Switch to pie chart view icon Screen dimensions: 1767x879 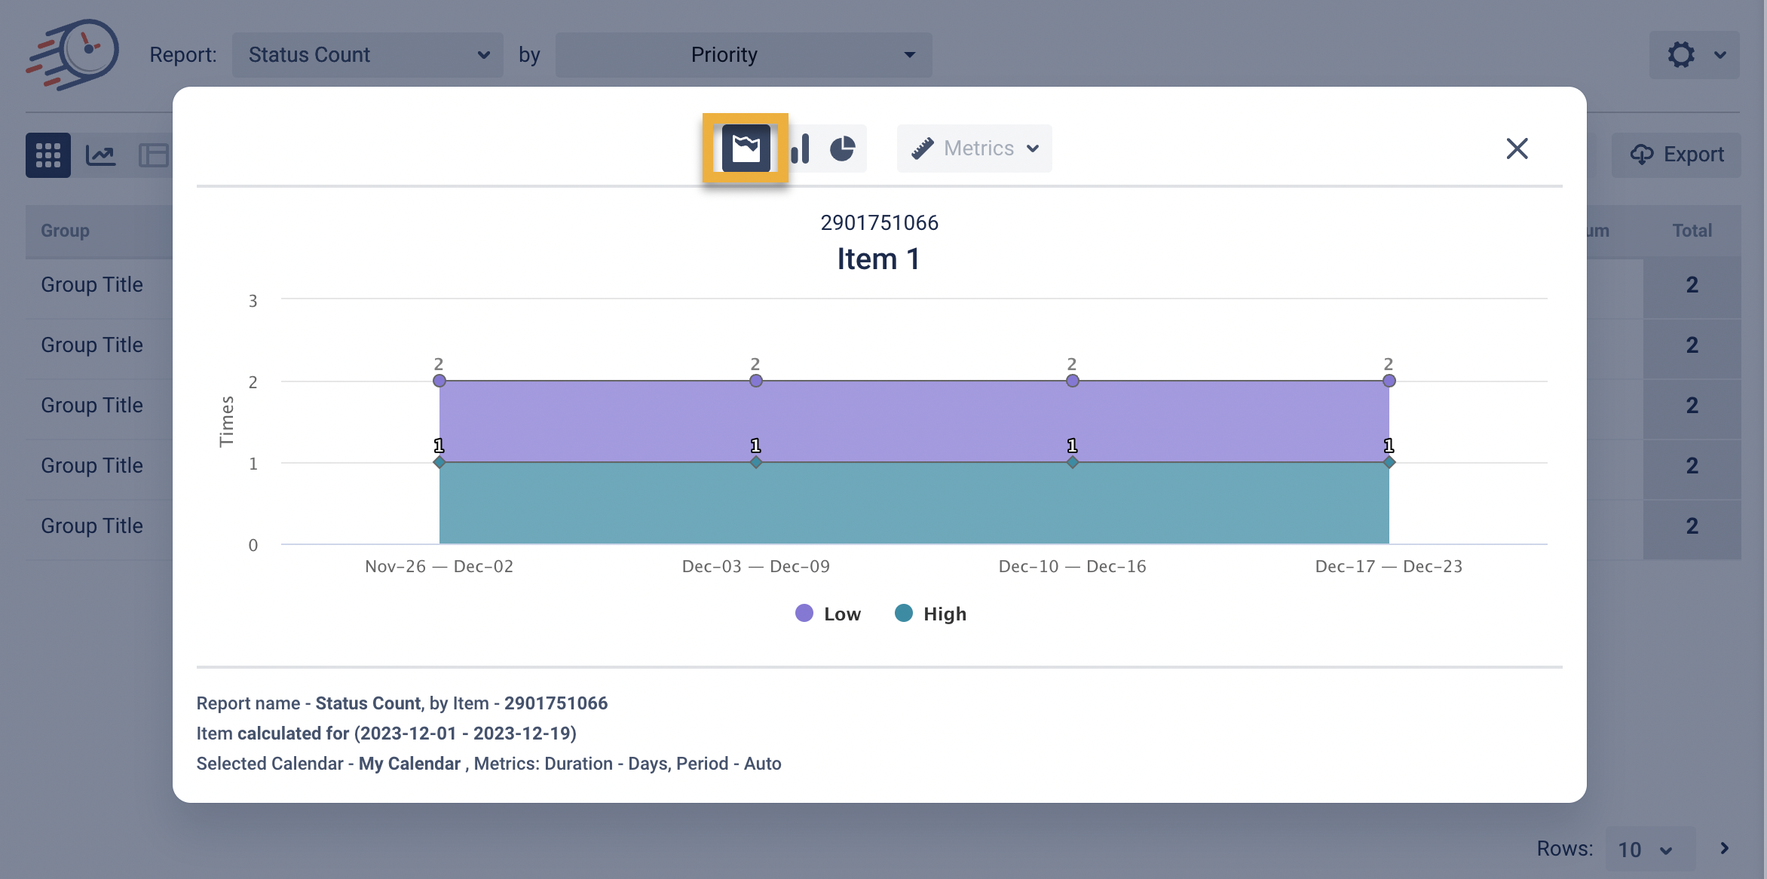[x=842, y=149]
